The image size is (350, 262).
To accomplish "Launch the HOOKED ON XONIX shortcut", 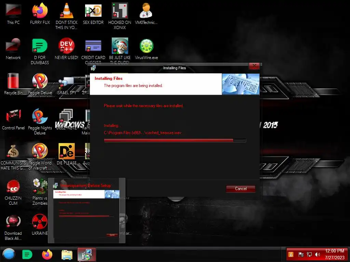I will (x=120, y=16).
